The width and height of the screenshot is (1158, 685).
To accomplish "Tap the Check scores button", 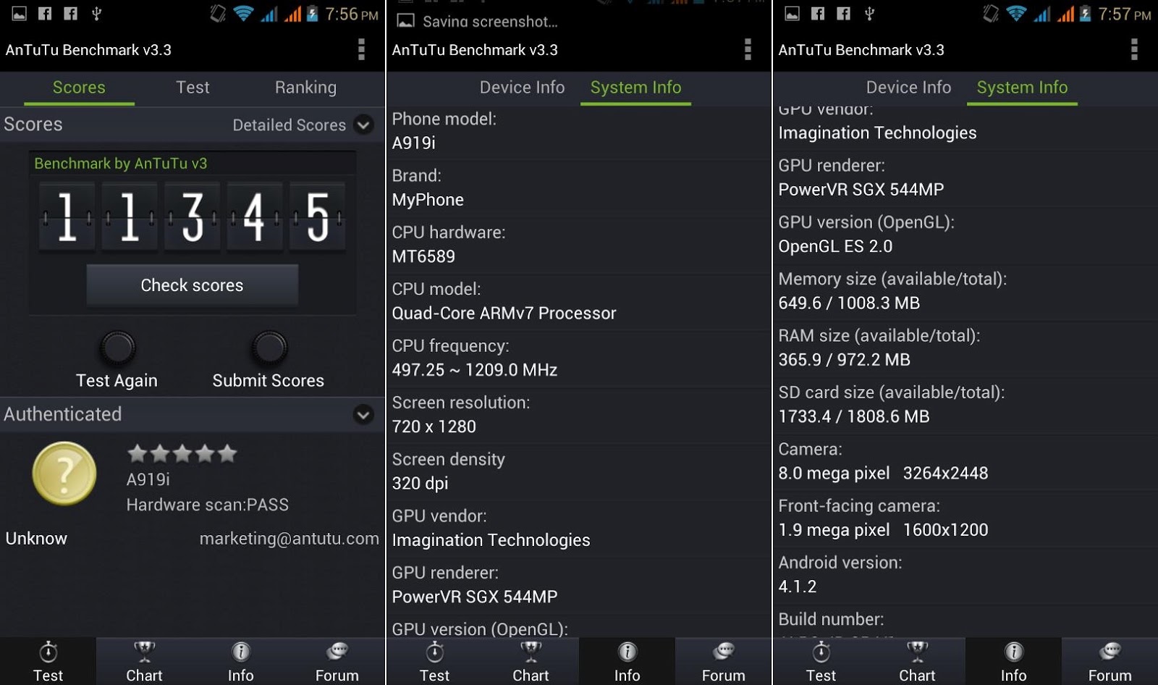I will pos(193,285).
